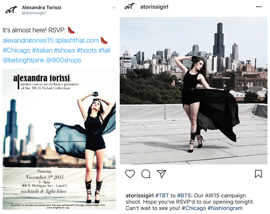Visit the @900shops mention

(64, 60)
